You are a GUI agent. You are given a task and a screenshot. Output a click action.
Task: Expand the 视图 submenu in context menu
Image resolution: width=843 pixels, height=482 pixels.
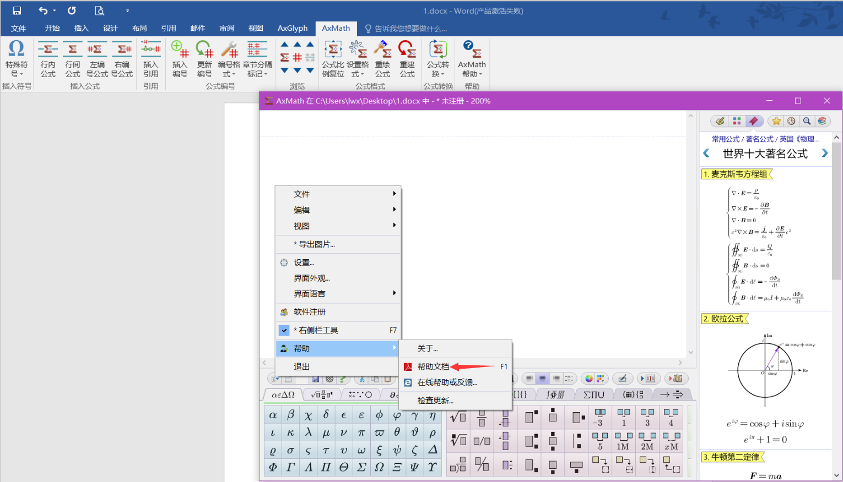(338, 226)
